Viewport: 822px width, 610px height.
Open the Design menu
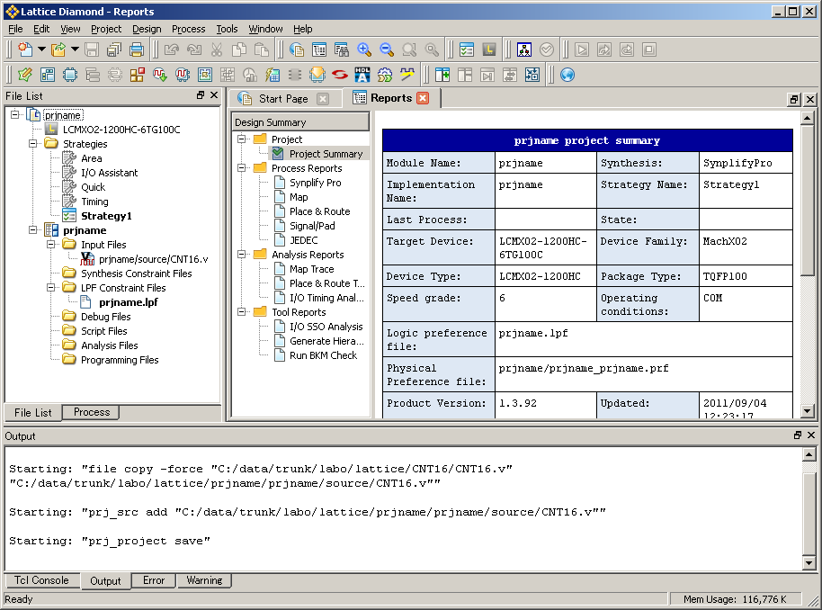pyautogui.click(x=147, y=29)
